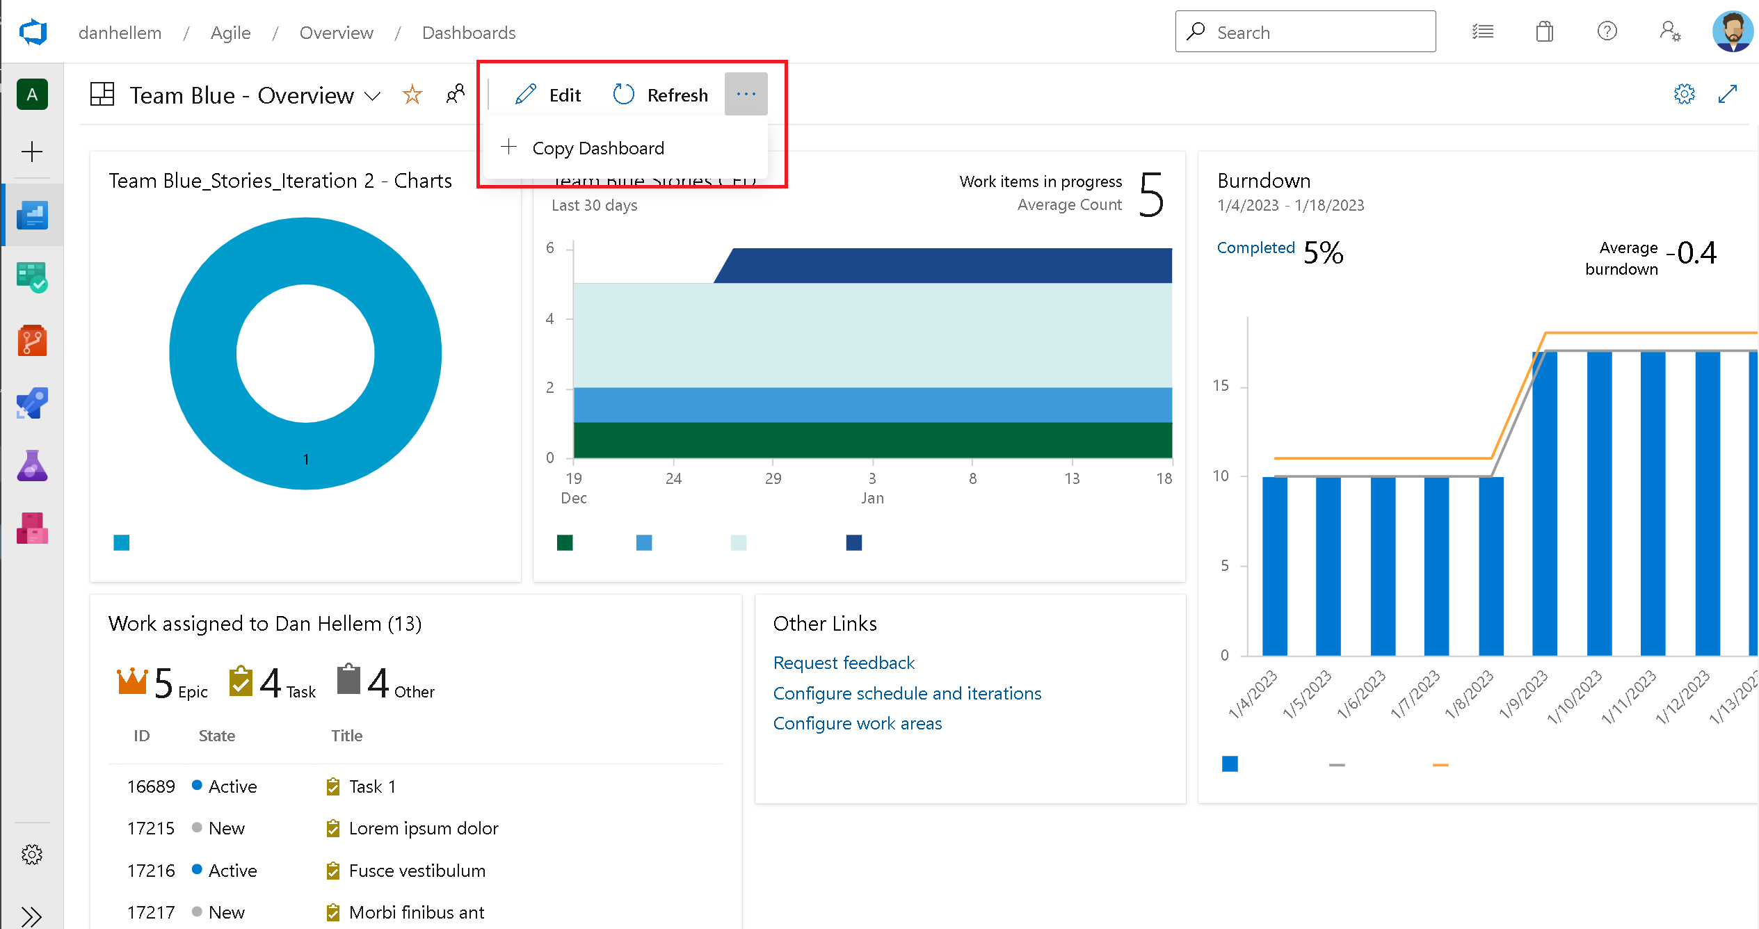
Task: Click the Configure work areas link
Action: [x=858, y=723]
